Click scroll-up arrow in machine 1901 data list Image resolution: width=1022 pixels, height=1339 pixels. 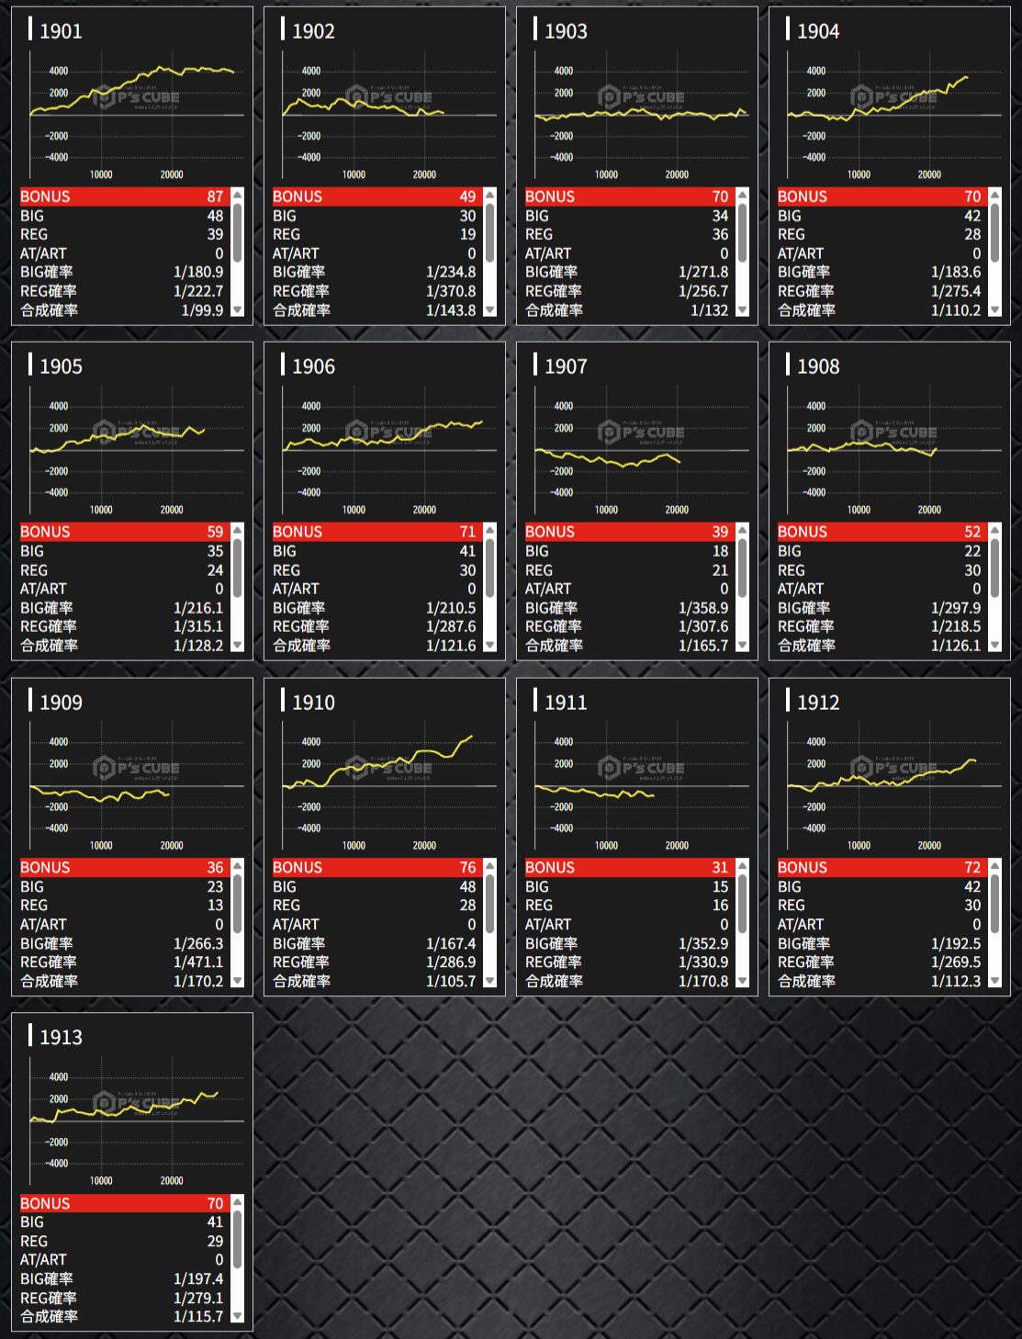(238, 195)
